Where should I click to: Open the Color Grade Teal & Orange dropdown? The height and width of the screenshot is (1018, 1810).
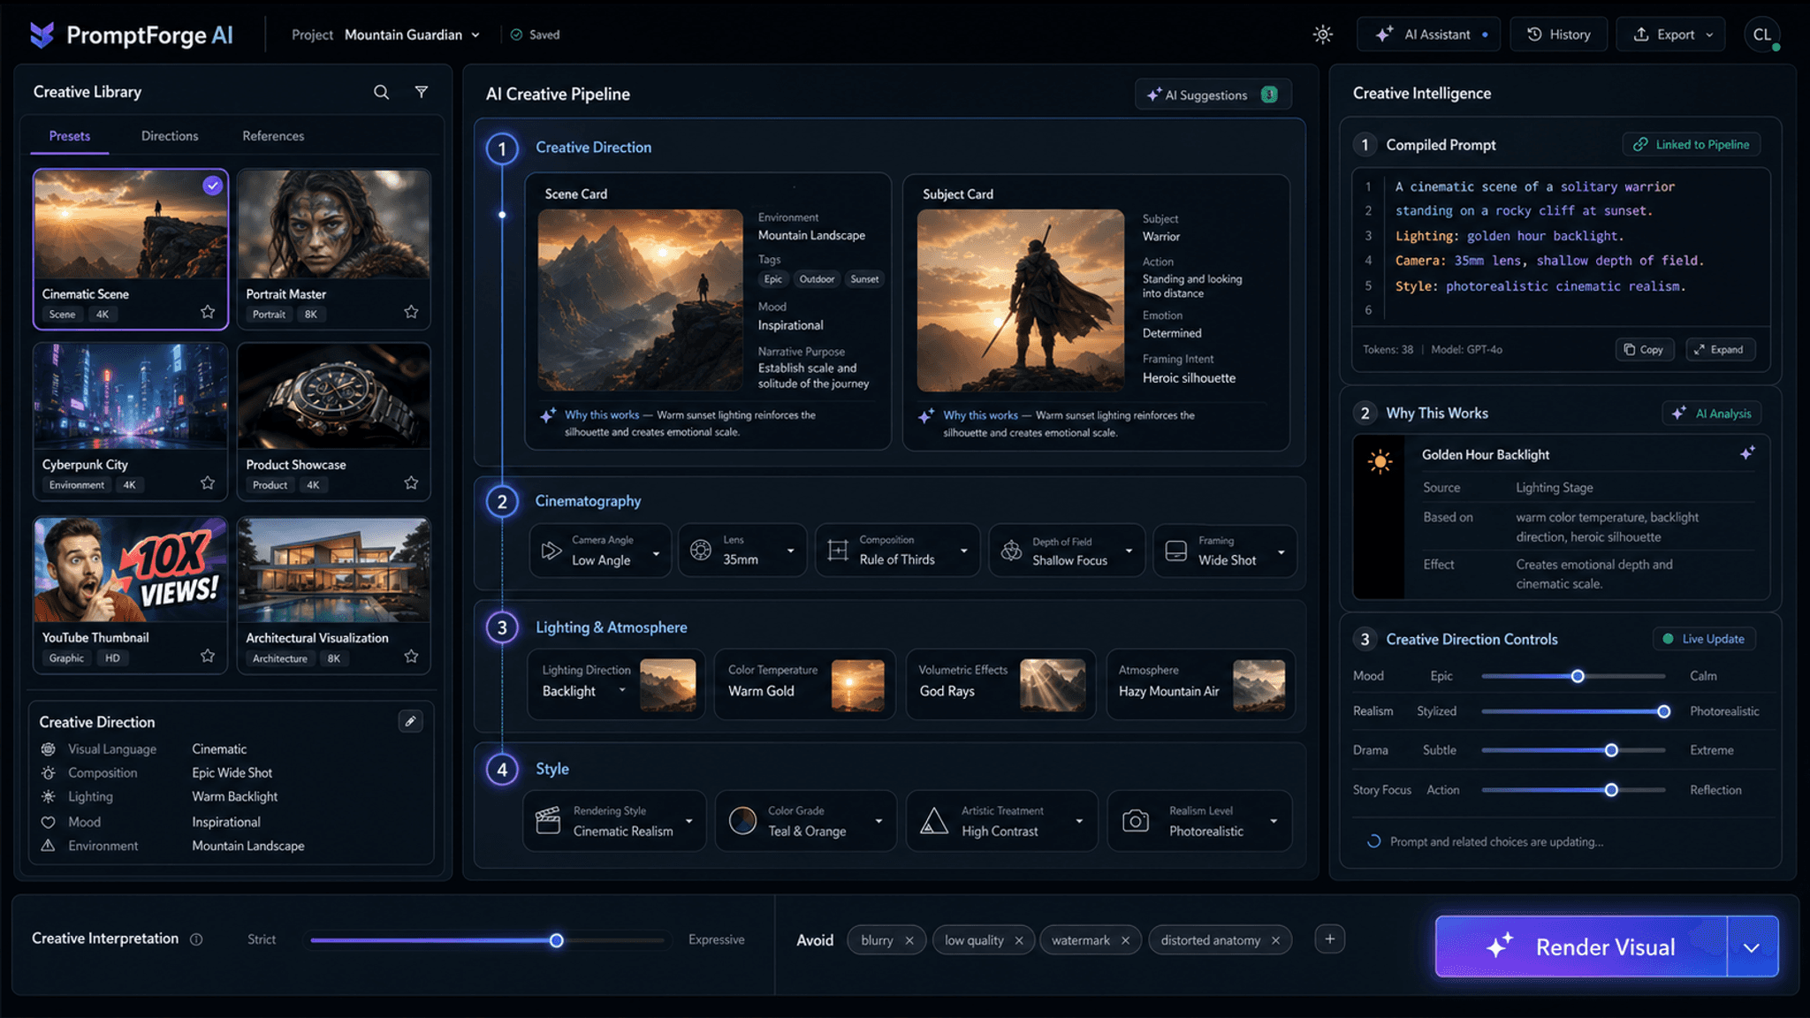[x=806, y=821]
